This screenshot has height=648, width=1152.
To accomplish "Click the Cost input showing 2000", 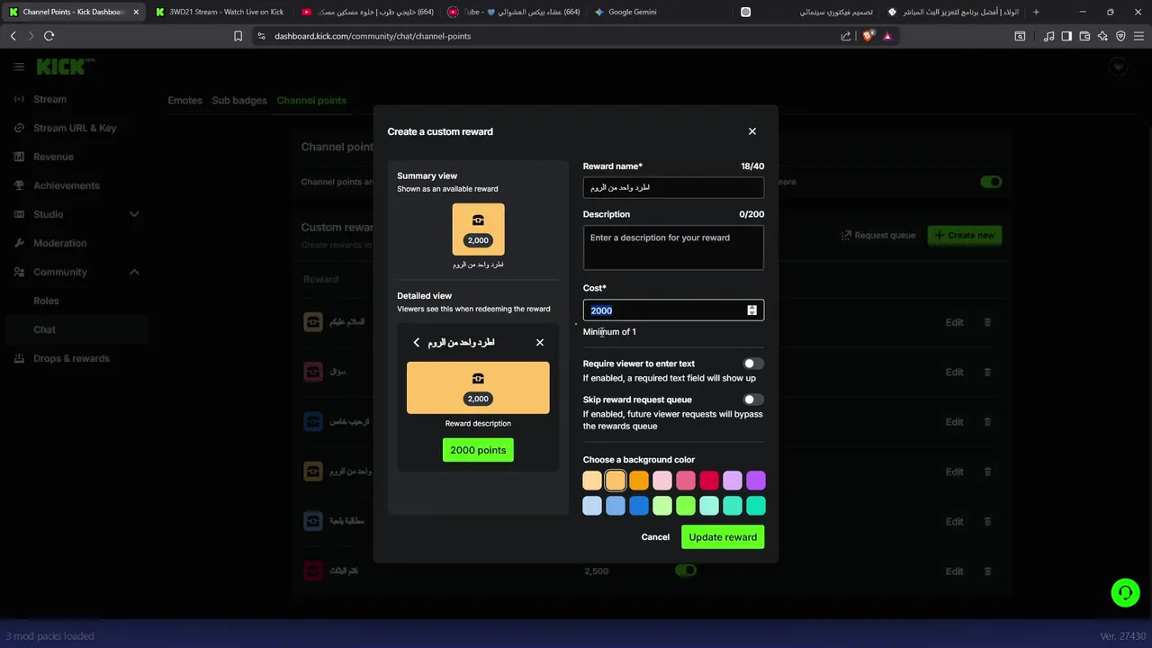I will pyautogui.click(x=673, y=310).
